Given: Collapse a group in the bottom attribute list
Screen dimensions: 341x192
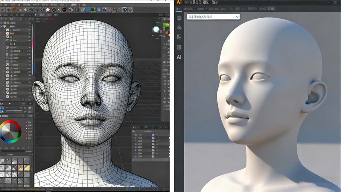Looking at the screenshot, I should tap(133, 135).
